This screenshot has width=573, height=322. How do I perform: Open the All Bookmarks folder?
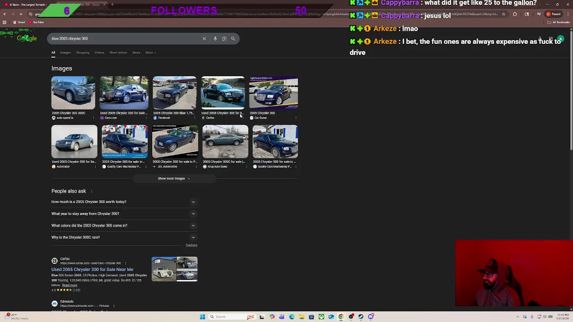pyautogui.click(x=559, y=22)
